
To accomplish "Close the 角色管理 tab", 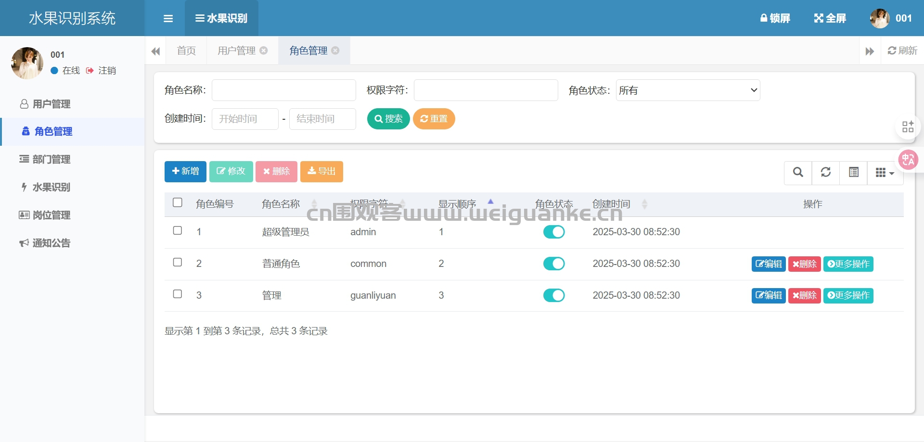I will pyautogui.click(x=335, y=51).
